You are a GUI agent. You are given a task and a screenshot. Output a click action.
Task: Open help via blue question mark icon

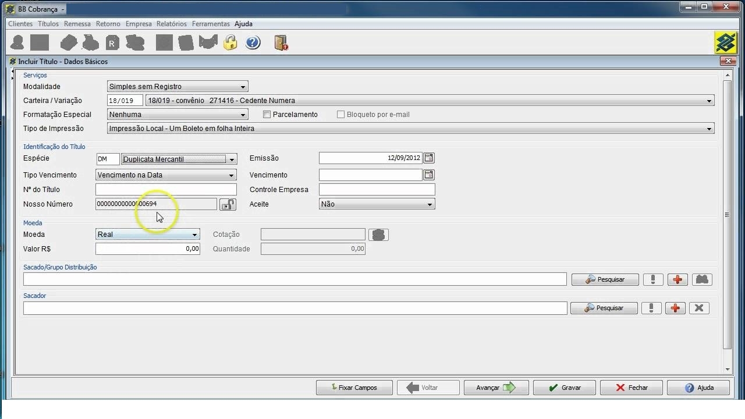tap(253, 42)
